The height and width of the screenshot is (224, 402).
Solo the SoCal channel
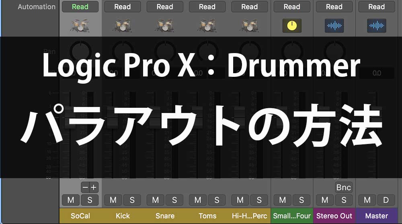90,200
